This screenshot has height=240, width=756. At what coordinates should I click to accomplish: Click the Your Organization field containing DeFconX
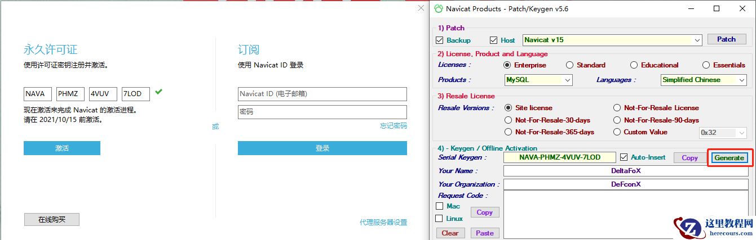click(626, 184)
